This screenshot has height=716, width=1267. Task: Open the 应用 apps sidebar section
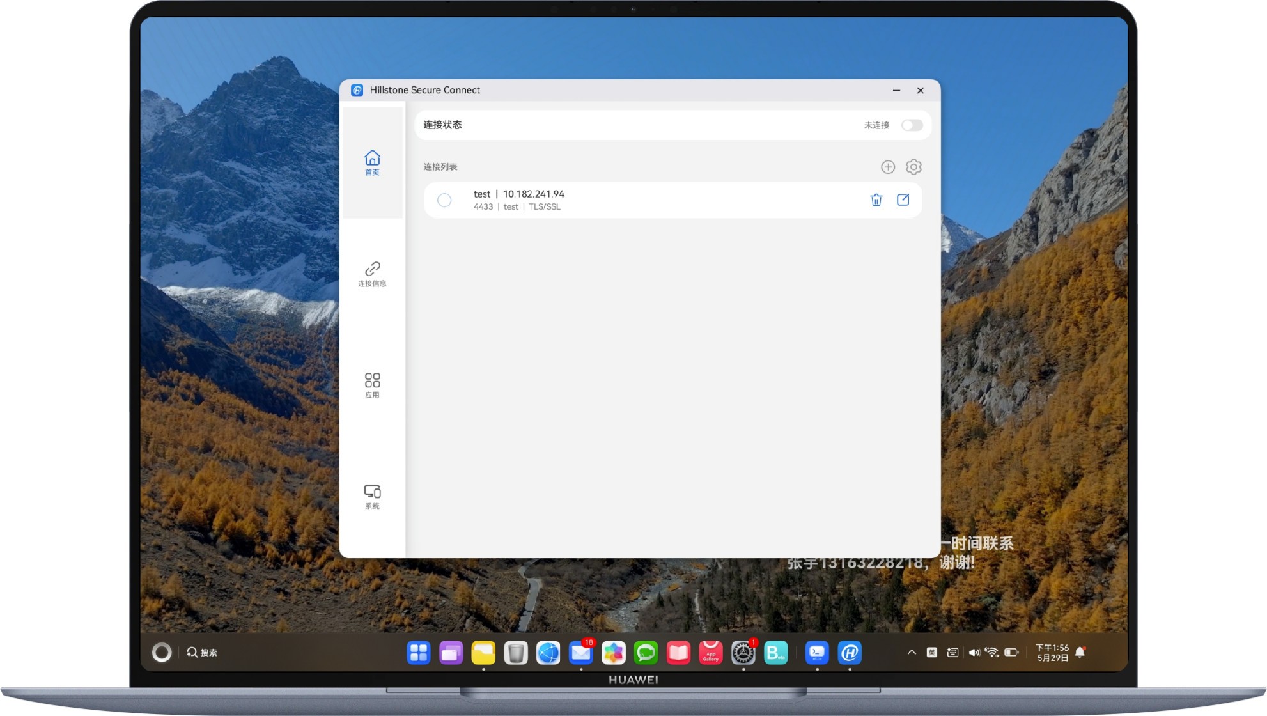pyautogui.click(x=372, y=385)
